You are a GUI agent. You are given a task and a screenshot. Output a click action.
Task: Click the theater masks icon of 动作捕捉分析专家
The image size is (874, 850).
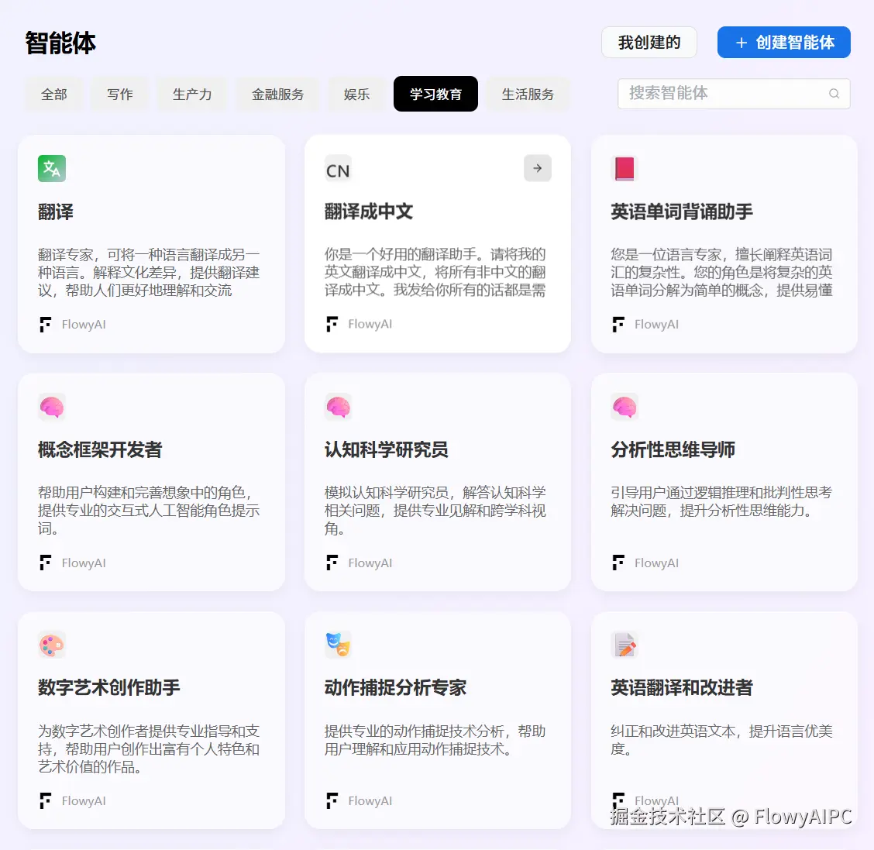[x=339, y=645]
